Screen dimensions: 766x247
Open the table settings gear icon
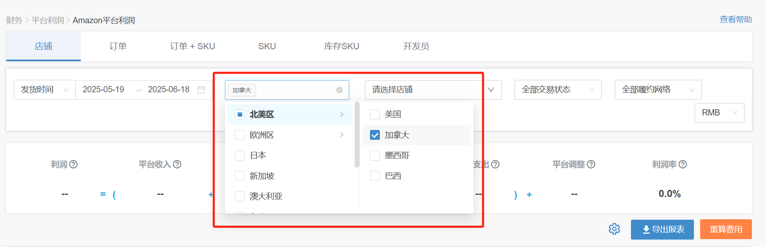(614, 229)
